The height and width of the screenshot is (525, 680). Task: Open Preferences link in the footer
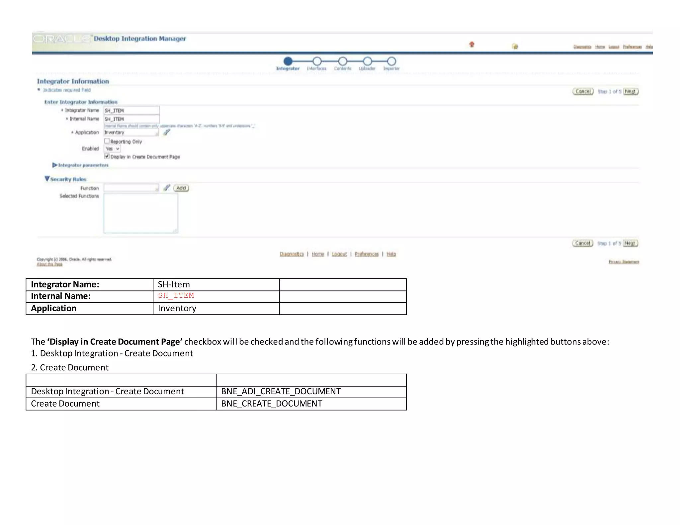(367, 254)
